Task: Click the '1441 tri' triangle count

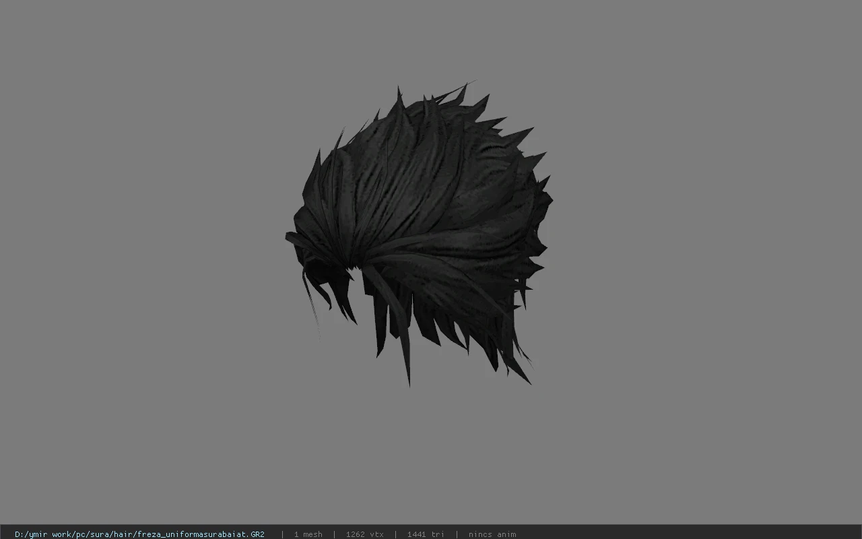Action: coord(426,534)
